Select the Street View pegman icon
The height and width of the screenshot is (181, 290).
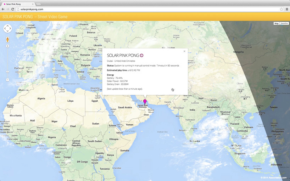(x=7, y=40)
